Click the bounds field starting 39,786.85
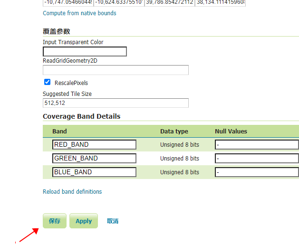The image size is (299, 245). tap(170, 3)
